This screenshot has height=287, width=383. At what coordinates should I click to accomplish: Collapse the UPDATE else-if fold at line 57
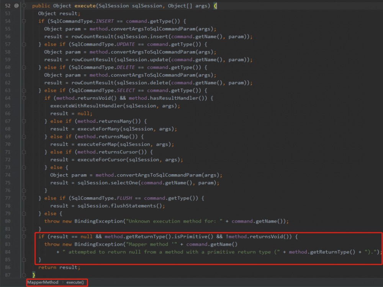pos(24,44)
